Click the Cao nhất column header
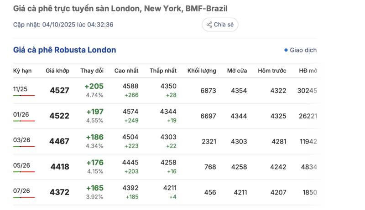The height and width of the screenshot is (210, 365). tap(126, 71)
